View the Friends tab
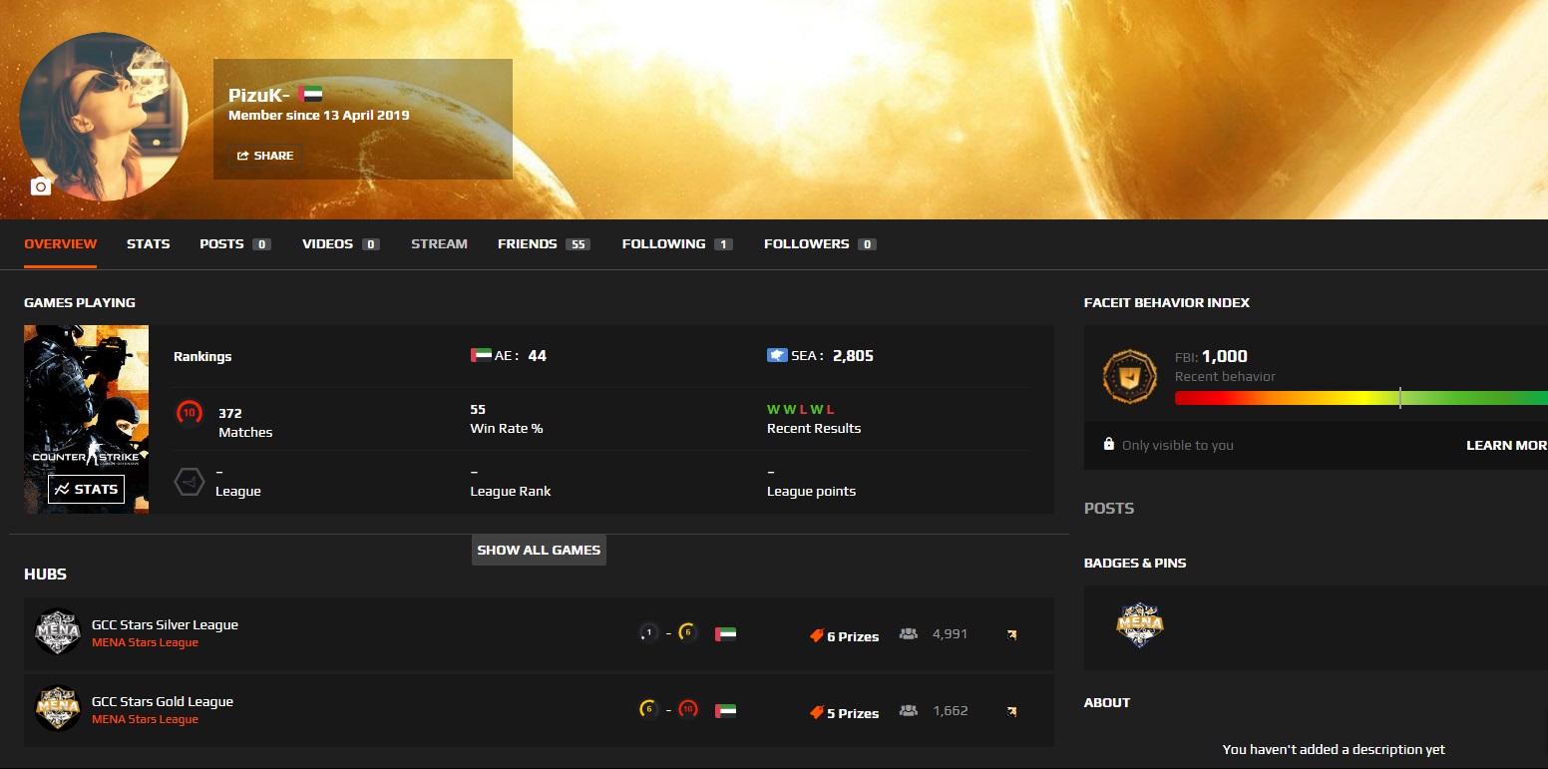 click(x=544, y=243)
